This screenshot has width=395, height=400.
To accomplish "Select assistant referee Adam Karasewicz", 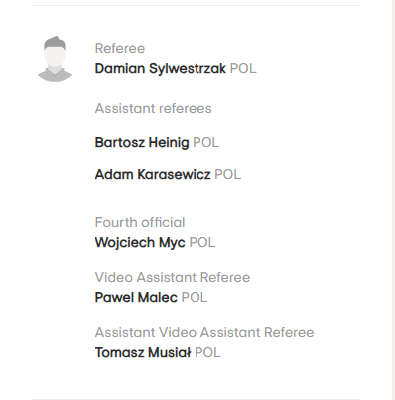I will [153, 174].
